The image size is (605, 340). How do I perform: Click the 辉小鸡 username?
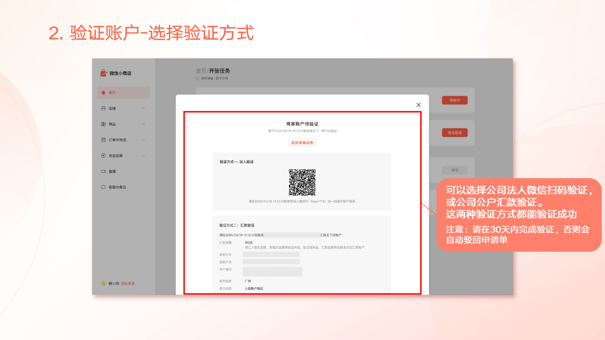[x=114, y=283]
